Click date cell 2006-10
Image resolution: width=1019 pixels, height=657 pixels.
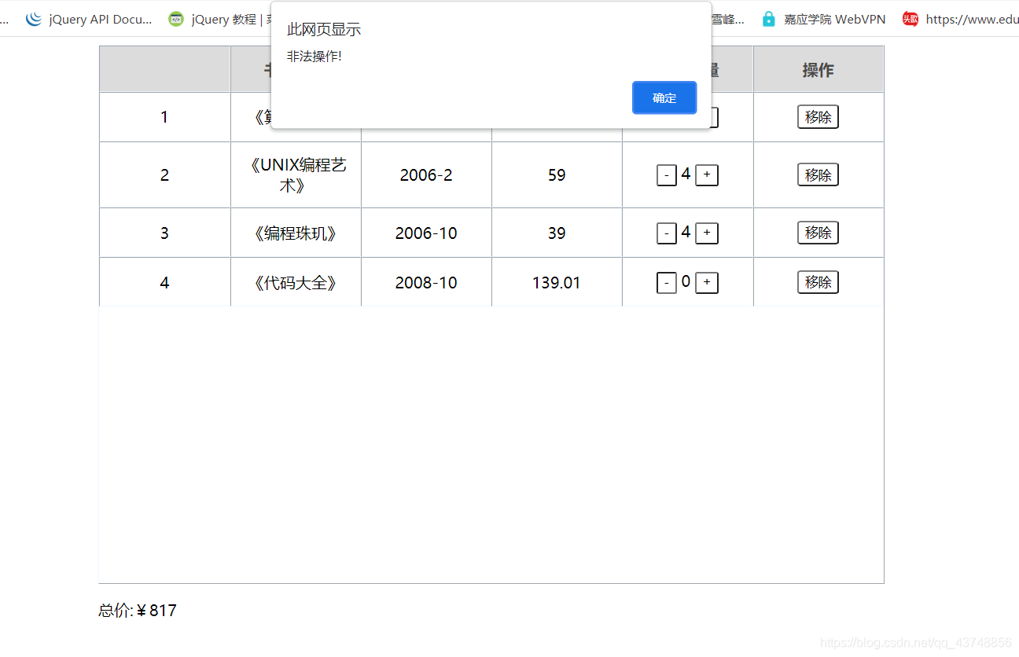426,233
